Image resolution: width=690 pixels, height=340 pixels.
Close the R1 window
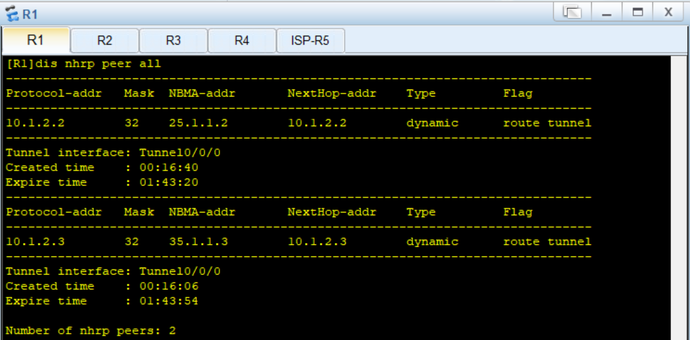(668, 12)
